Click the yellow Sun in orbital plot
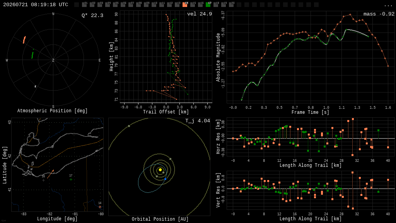The height and width of the screenshot is (223, 396). point(160,170)
